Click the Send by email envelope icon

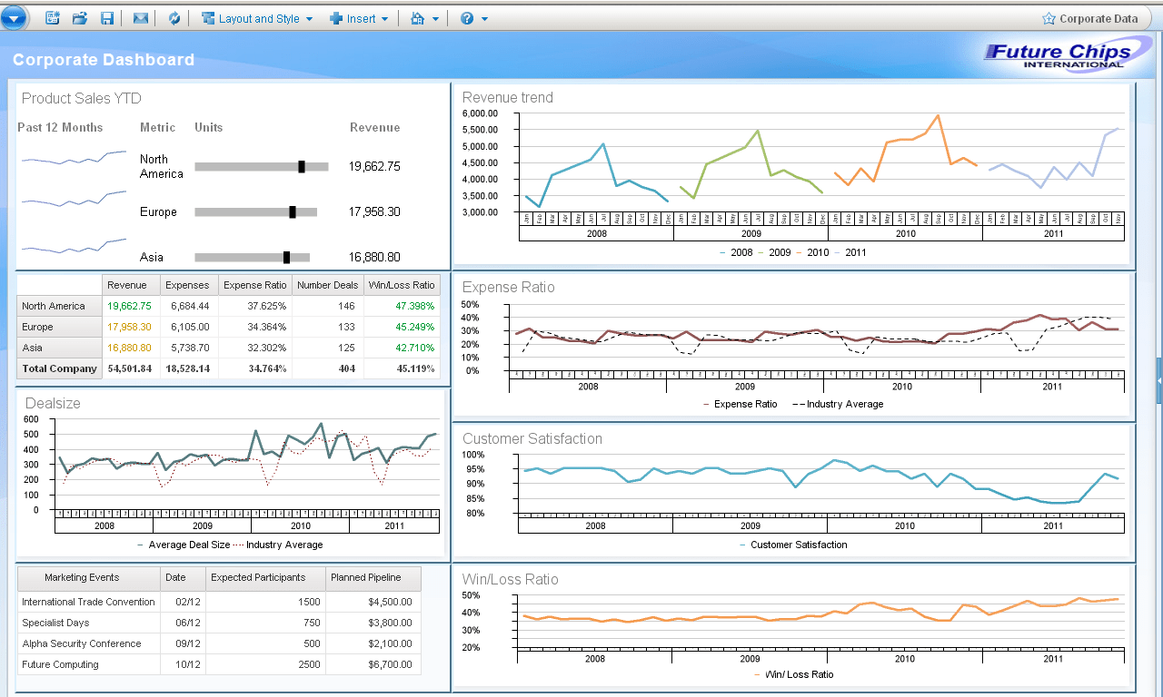(x=140, y=18)
